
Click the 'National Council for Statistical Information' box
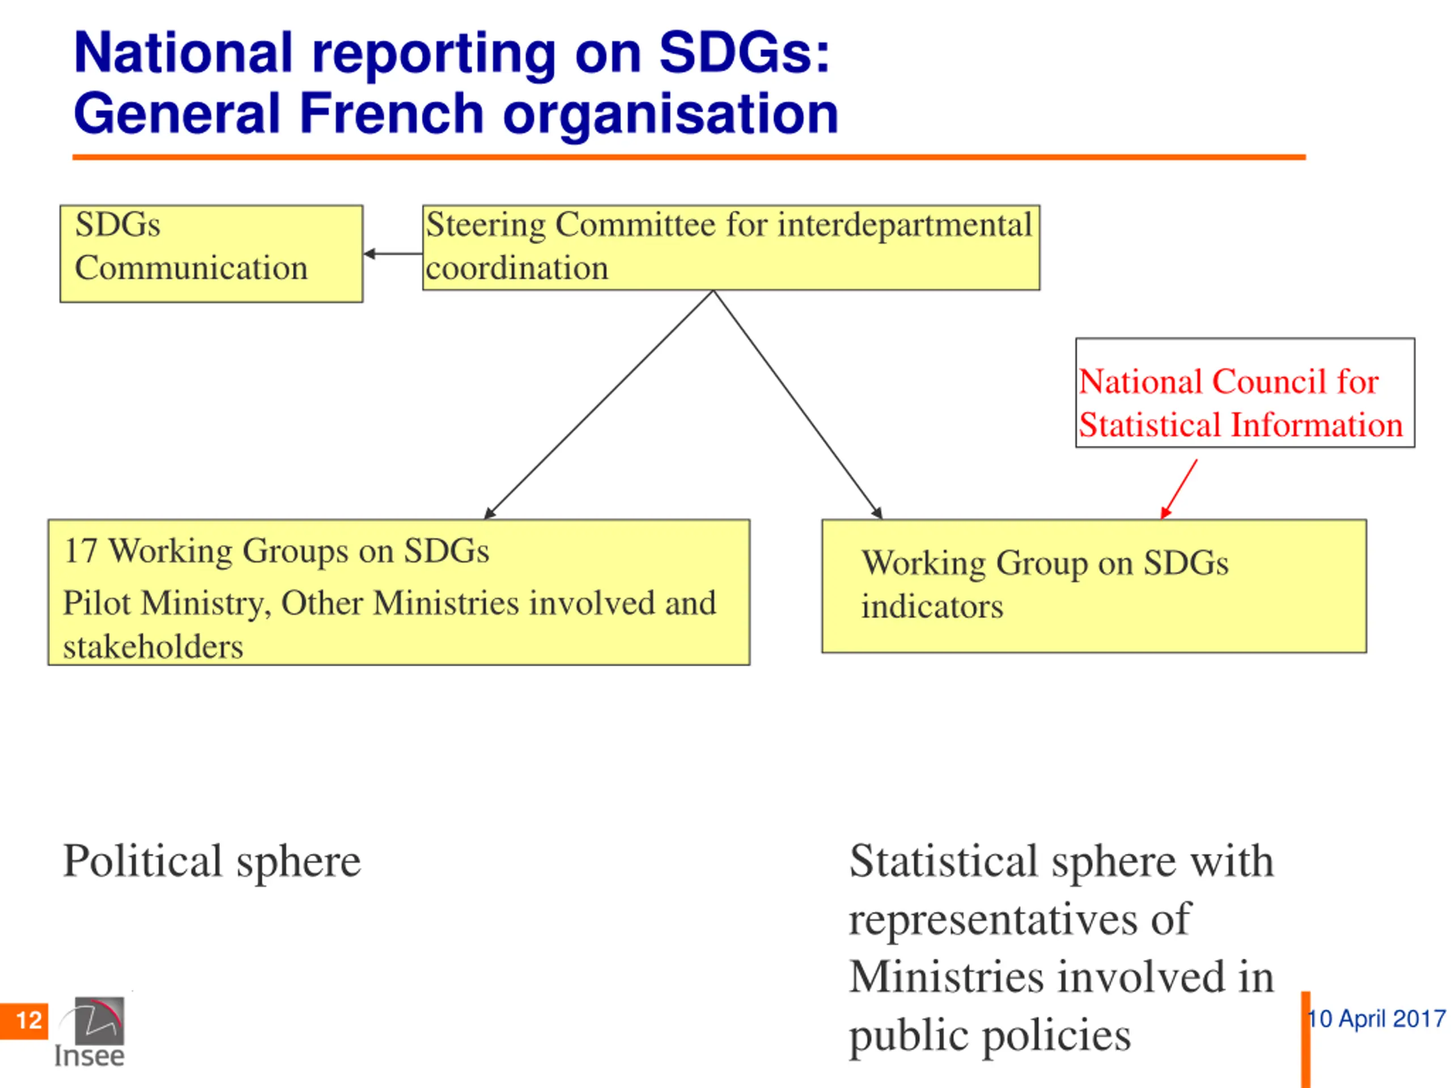coord(1245,393)
